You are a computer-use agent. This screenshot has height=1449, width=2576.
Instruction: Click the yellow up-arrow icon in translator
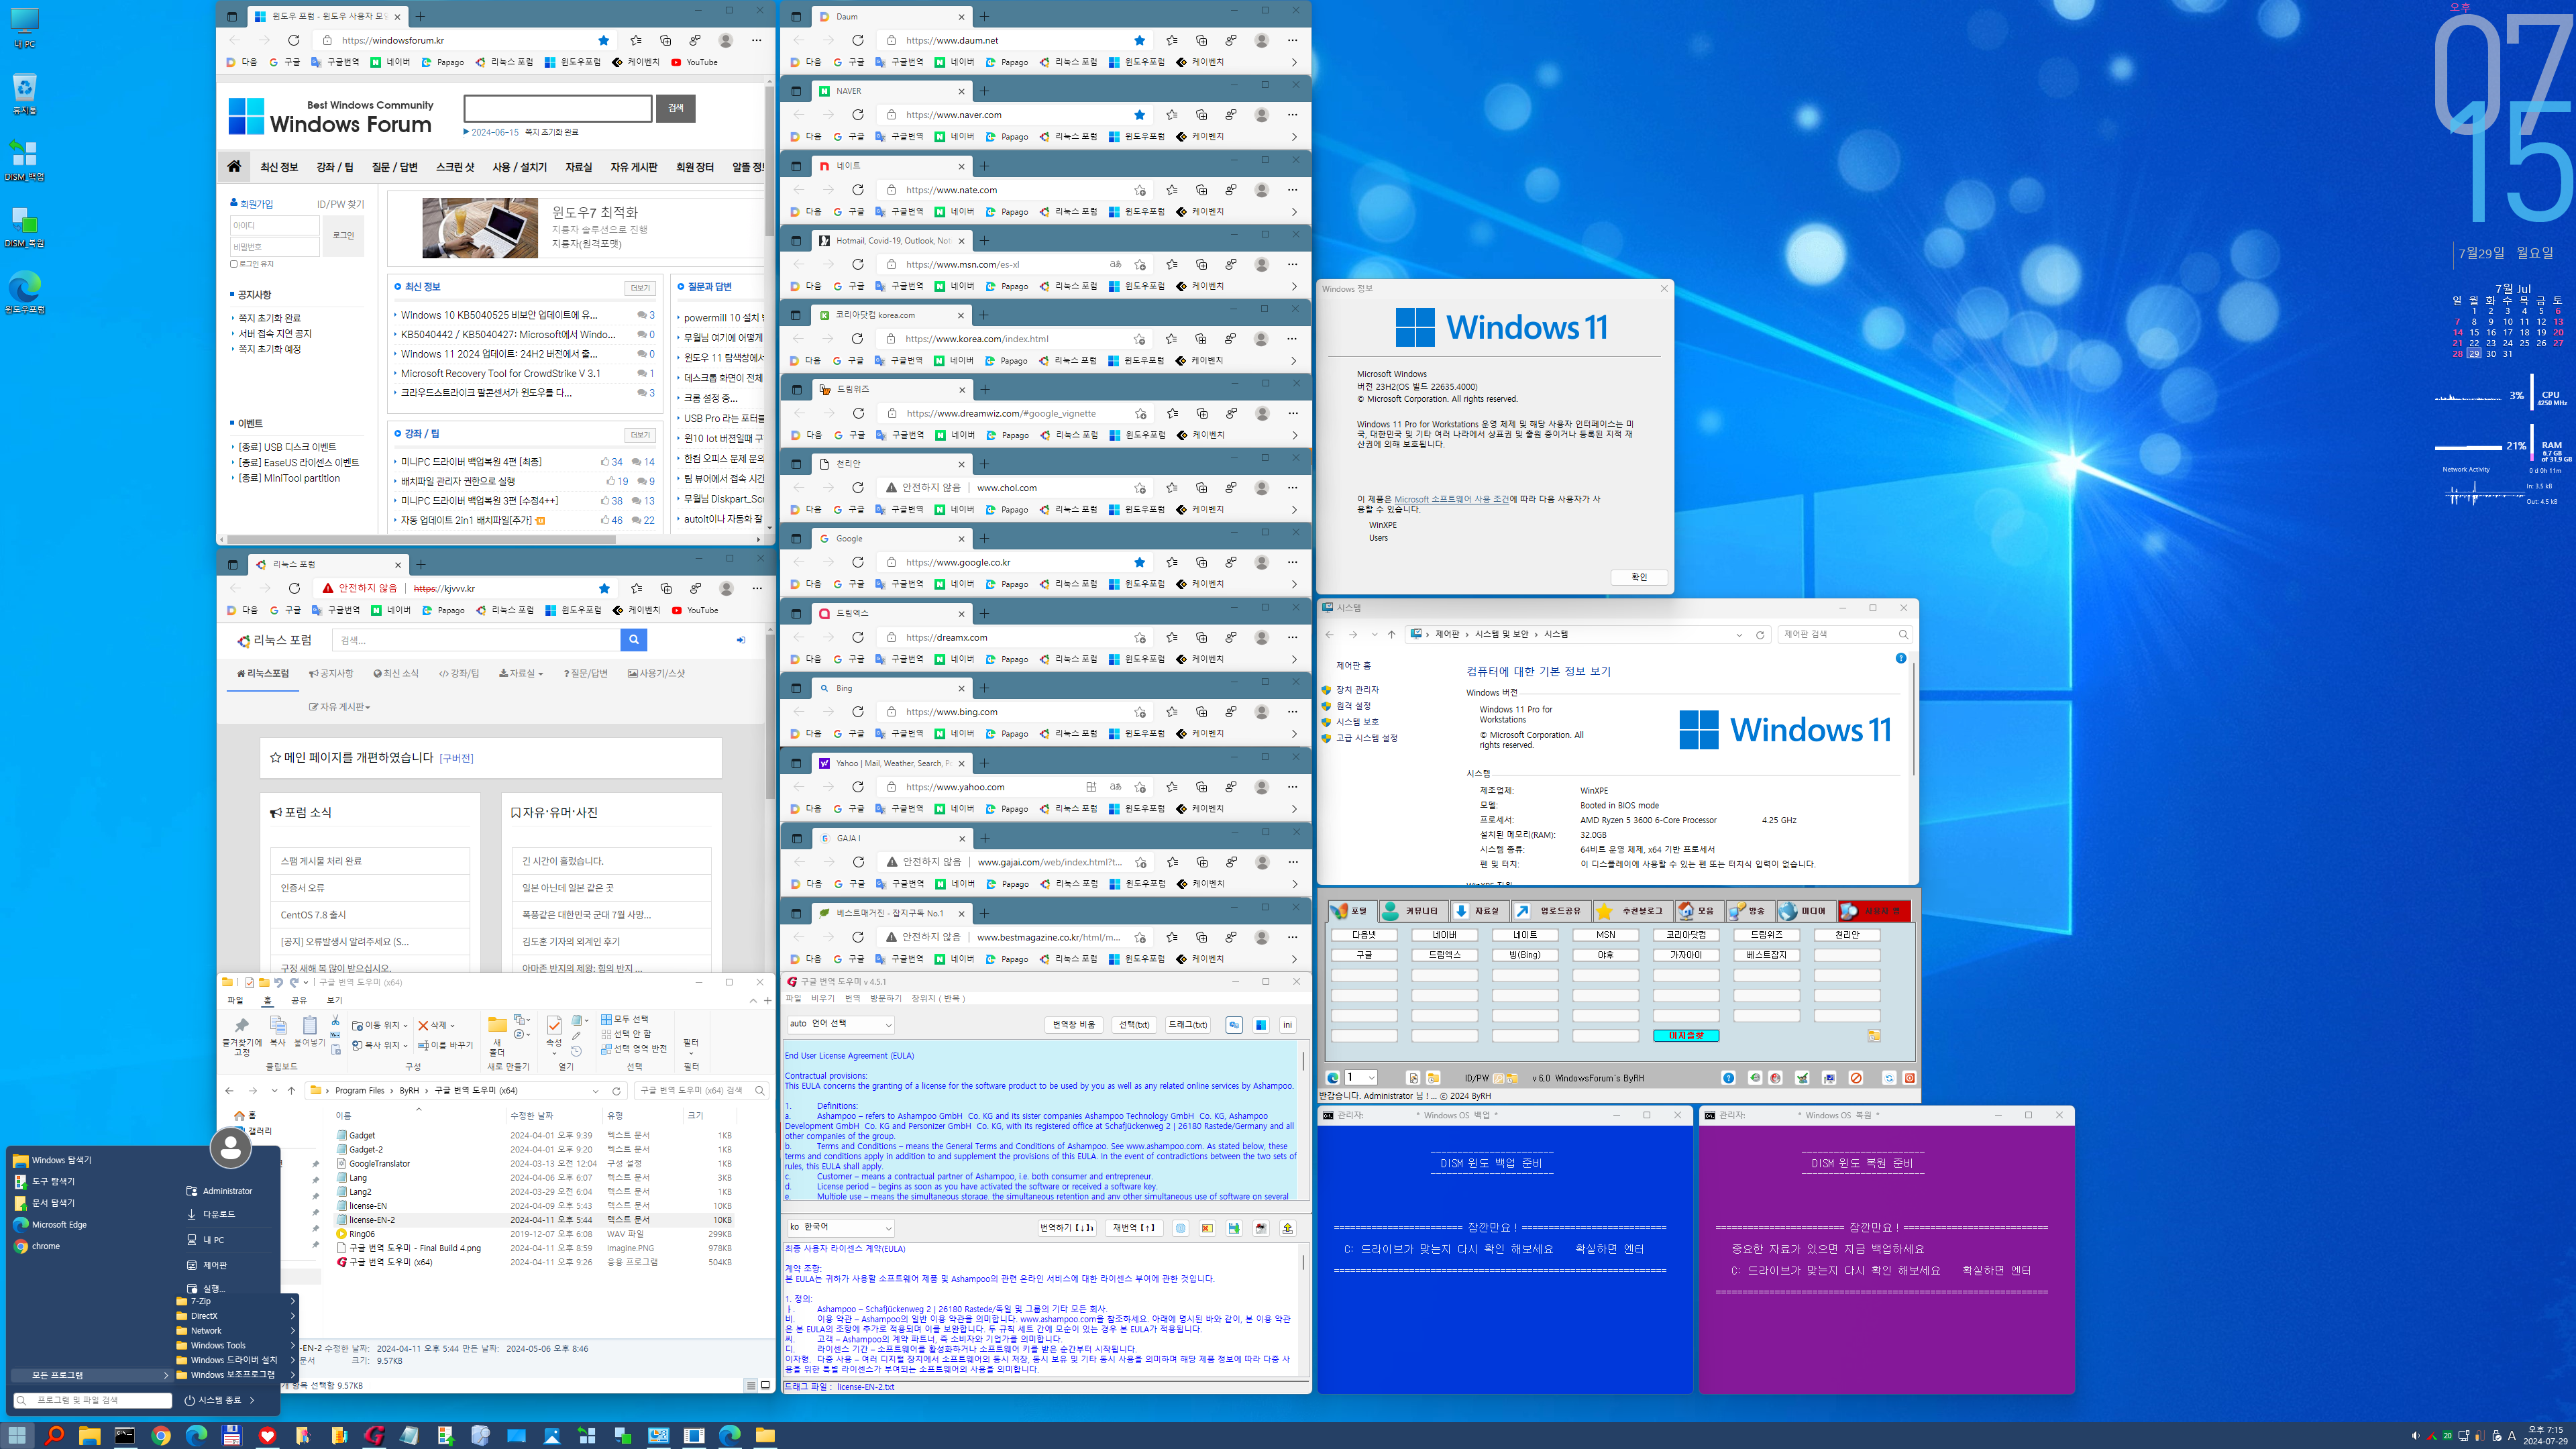click(1288, 1228)
